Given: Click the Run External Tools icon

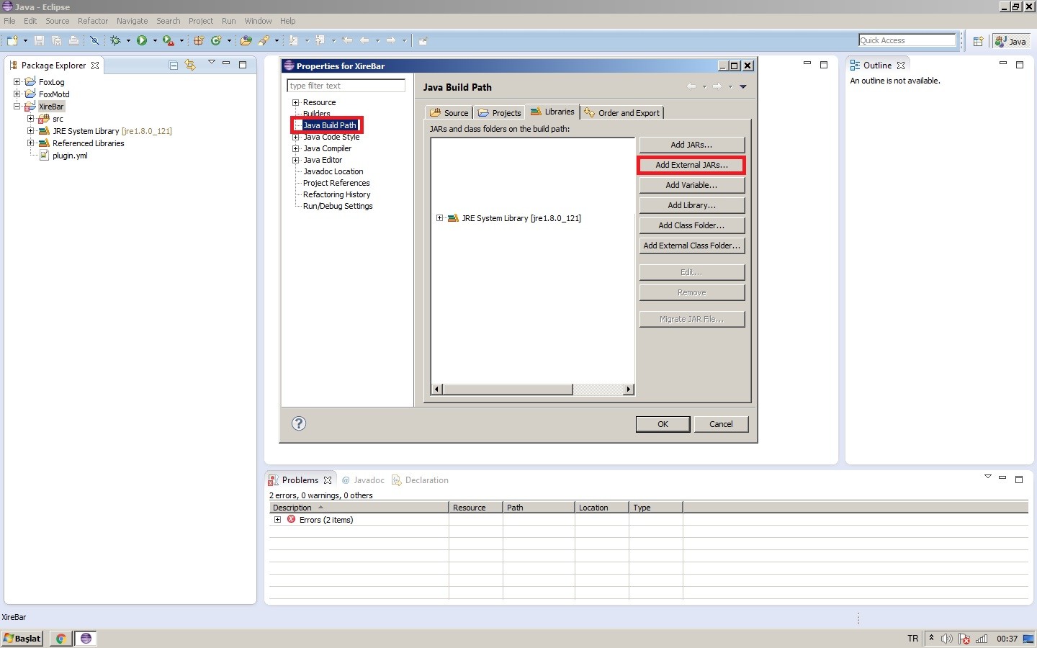Looking at the screenshot, I should pos(168,40).
